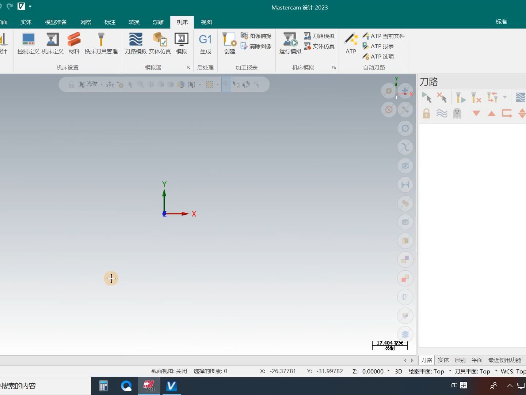Toggle AutoCursor xyz fast point
Image resolution: width=526 pixels, height=395 pixels.
[110, 84]
